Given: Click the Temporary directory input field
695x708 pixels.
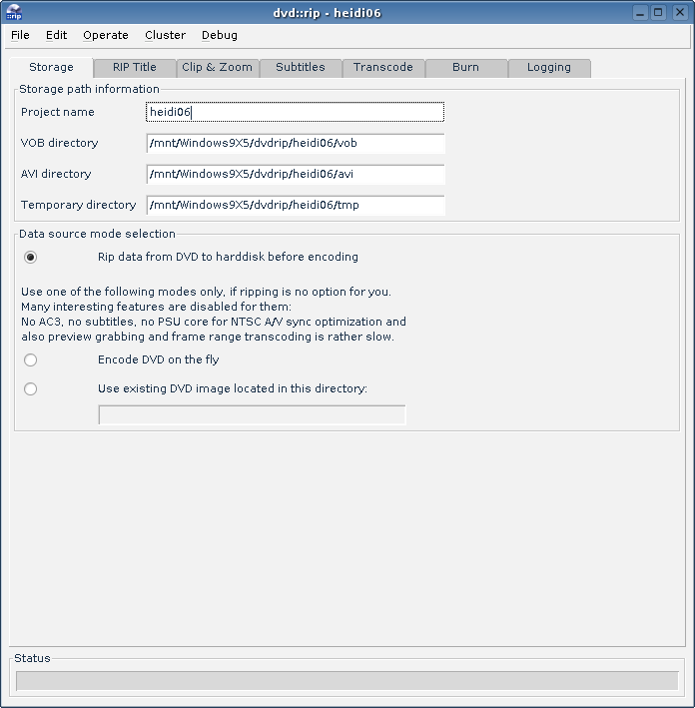Looking at the screenshot, I should point(296,205).
